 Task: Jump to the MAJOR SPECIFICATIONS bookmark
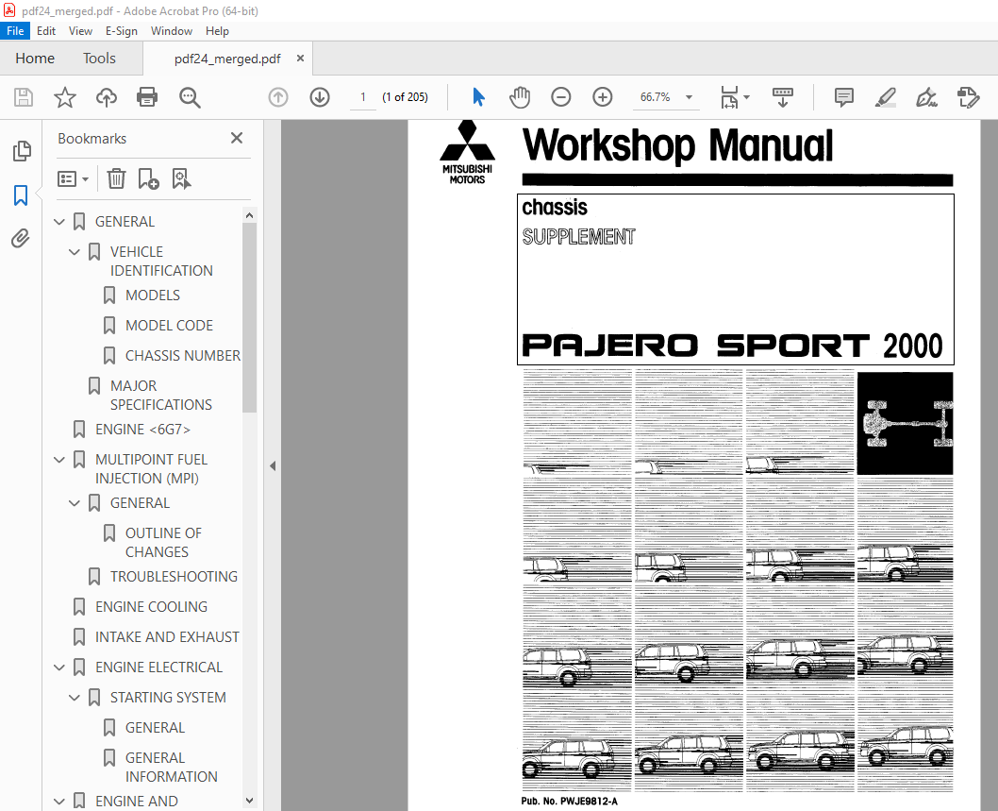point(161,395)
